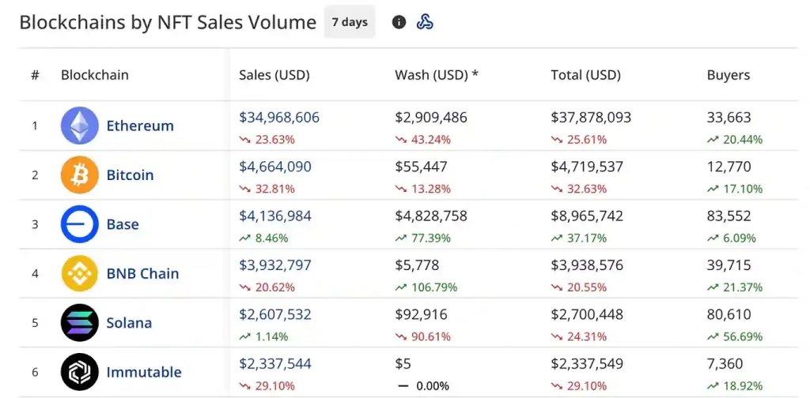
Task: Click the Base blockchain logo icon
Action: click(x=80, y=224)
